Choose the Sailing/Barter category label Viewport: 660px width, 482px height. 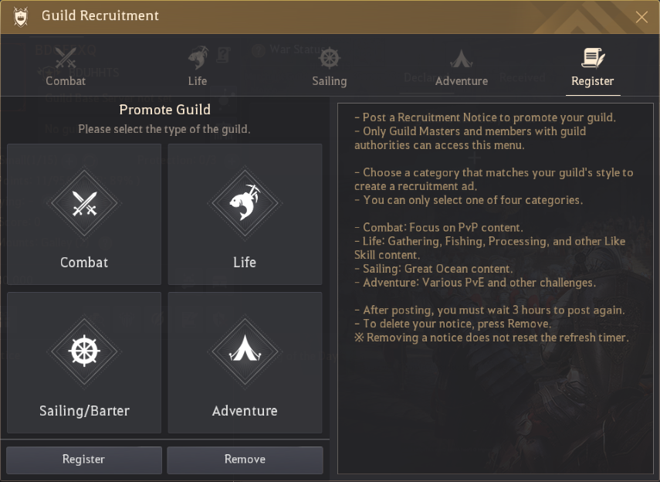pyautogui.click(x=84, y=411)
